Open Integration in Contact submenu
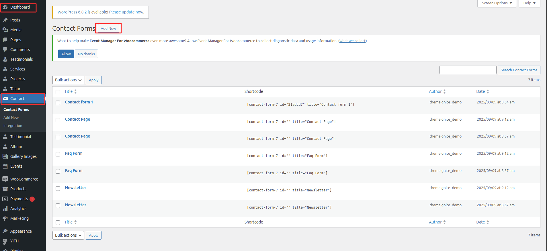Image resolution: width=547 pixels, height=251 pixels. (x=13, y=126)
